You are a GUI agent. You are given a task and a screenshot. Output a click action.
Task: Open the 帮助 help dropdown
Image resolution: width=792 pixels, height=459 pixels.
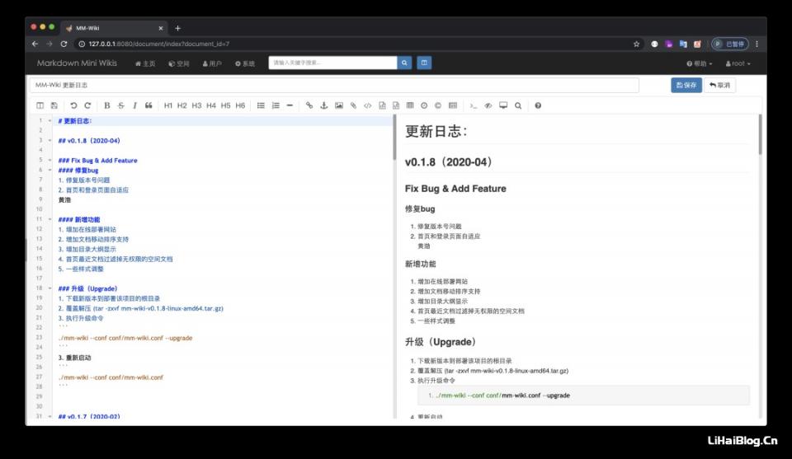(x=699, y=63)
